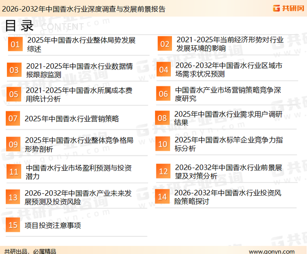
Task: Click the orange 03 number badge
Action: (x=14, y=70)
